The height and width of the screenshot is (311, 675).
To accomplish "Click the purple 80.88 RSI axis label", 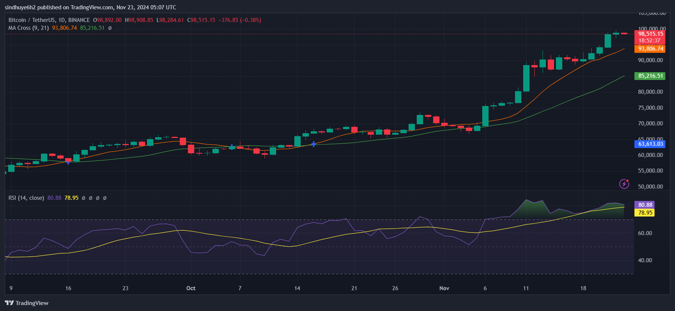I will (x=645, y=205).
